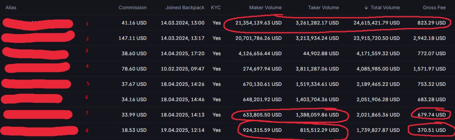Click join date 18.04.2025, 14:46
Screen dimensions: 455x140
pyautogui.click(x=183, y=100)
